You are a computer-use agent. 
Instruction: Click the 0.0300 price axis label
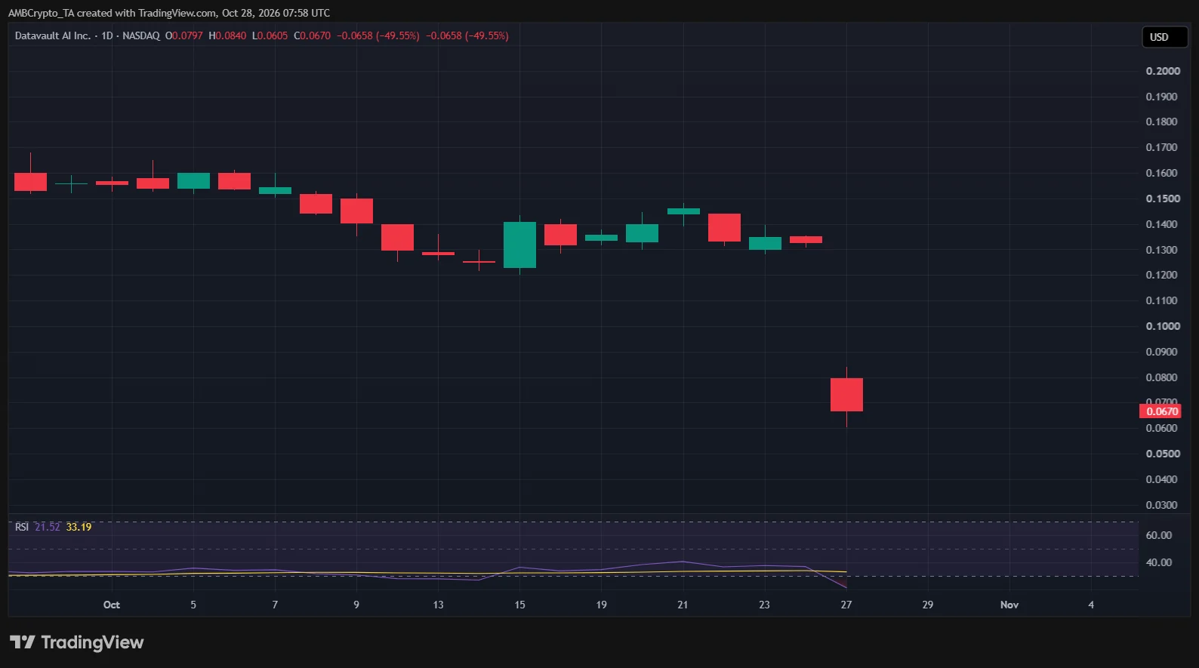click(x=1163, y=505)
